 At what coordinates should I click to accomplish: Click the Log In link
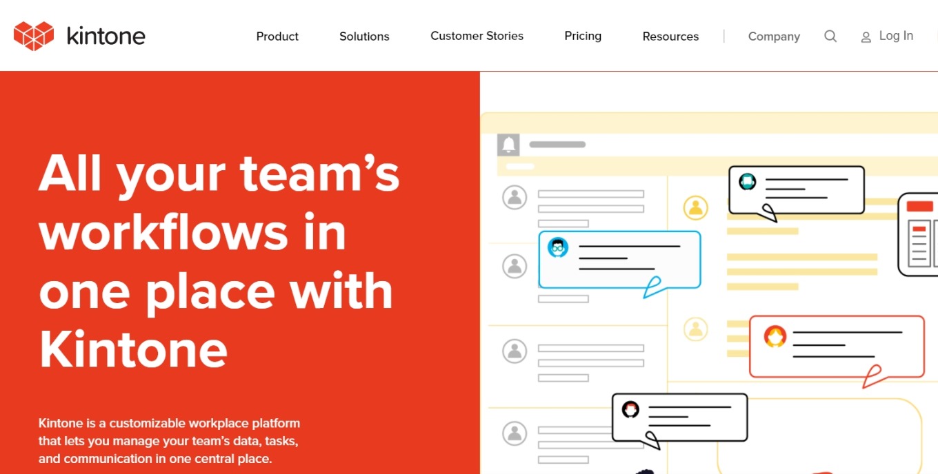895,35
